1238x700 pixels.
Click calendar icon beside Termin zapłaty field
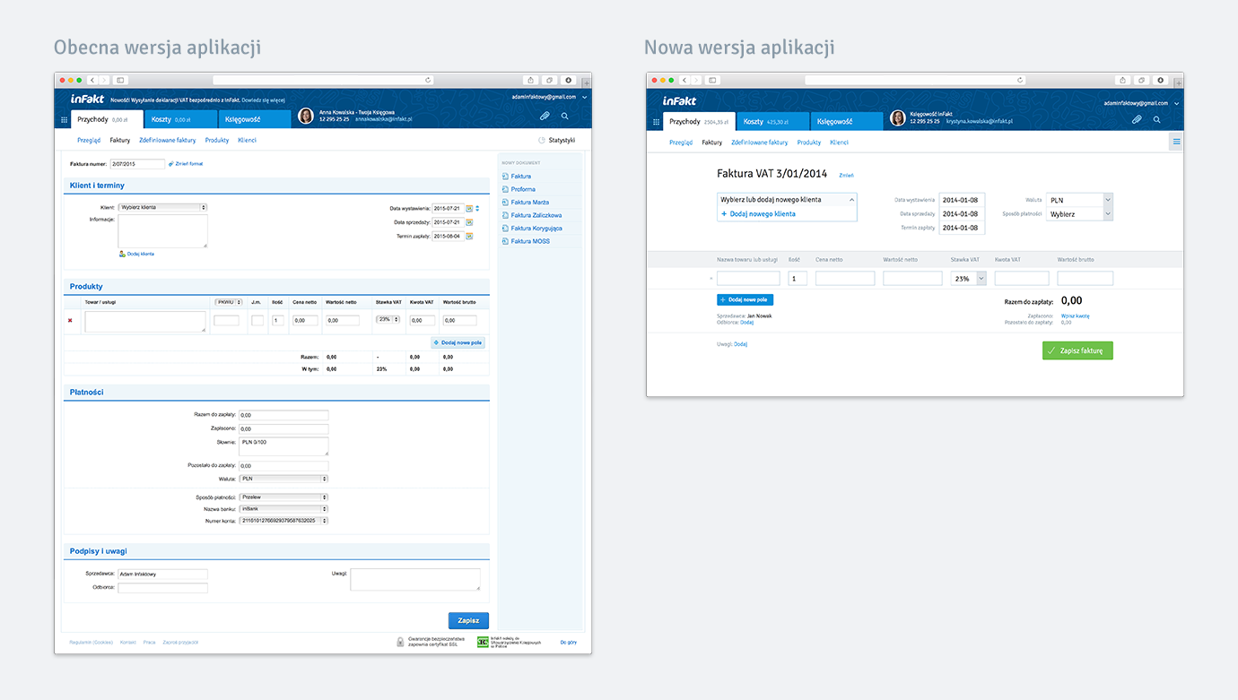coord(469,237)
